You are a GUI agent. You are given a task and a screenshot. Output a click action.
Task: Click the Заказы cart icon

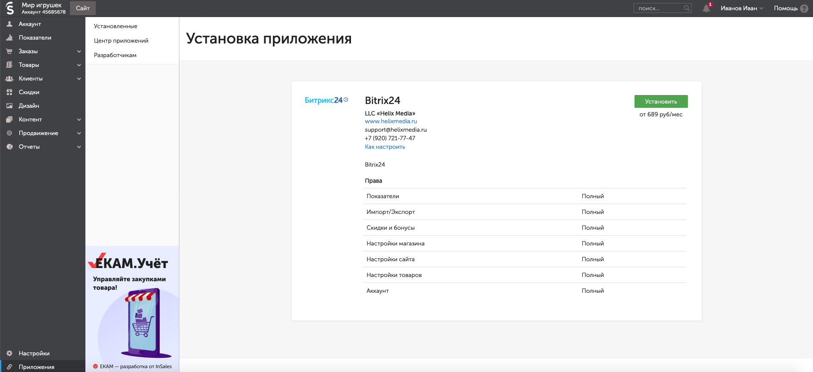pos(9,51)
